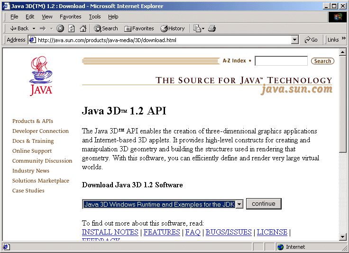Image resolution: width=349 pixels, height=253 pixels.
Task: Open Developer Connection sidebar link
Action: (40, 131)
